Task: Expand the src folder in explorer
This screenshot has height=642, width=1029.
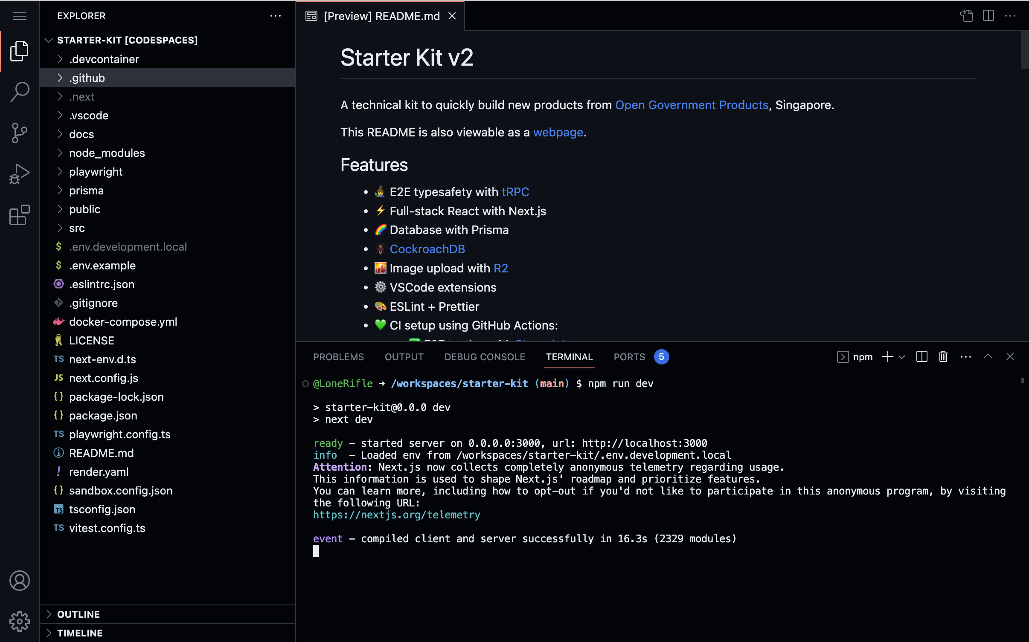Action: point(77,228)
